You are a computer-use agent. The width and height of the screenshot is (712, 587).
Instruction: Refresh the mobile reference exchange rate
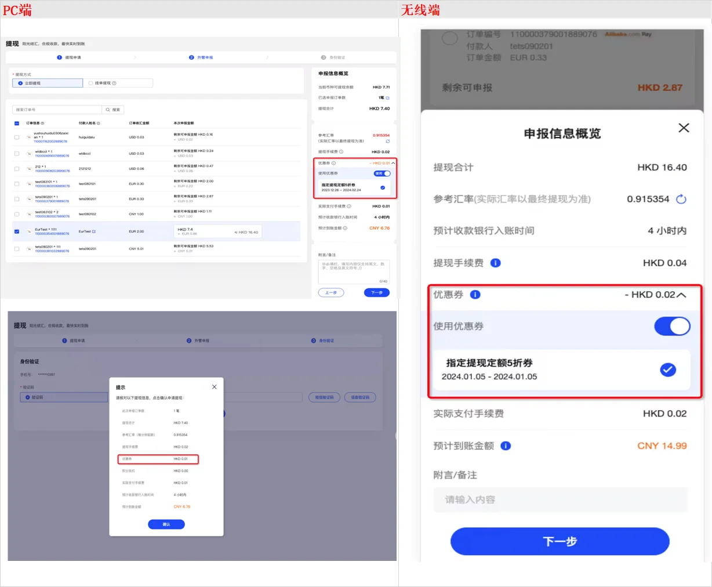coord(681,199)
